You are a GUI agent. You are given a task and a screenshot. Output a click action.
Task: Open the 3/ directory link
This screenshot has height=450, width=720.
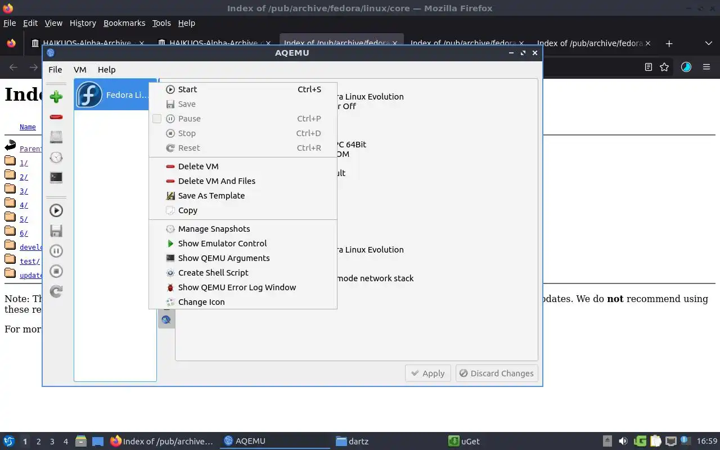(x=24, y=191)
